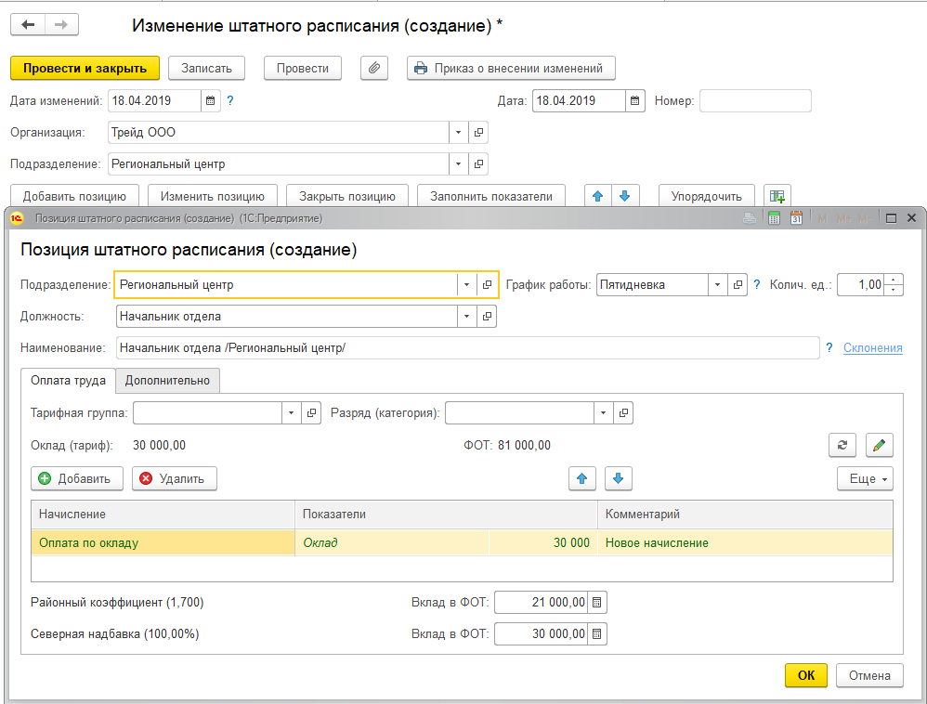Select the Оплата труда tab

click(67, 380)
